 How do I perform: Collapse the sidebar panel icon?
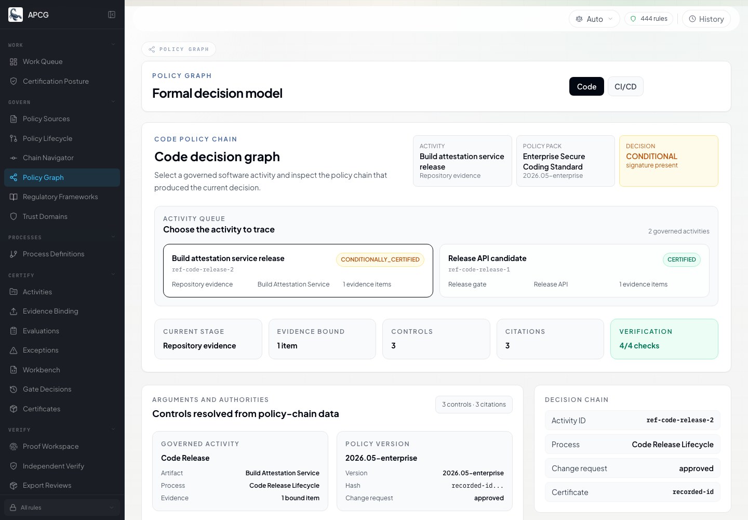[112, 15]
